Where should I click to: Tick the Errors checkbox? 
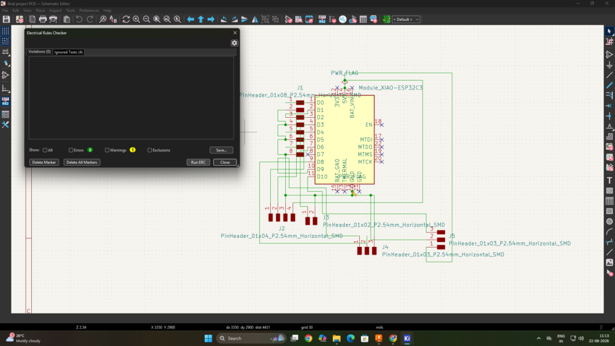pos(71,150)
